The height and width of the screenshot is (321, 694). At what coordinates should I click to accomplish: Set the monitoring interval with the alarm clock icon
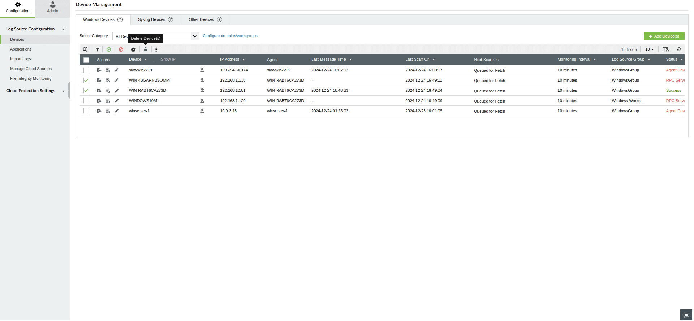point(133,49)
